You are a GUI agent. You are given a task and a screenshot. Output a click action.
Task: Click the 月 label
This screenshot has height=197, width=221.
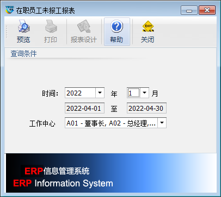pos(155,93)
